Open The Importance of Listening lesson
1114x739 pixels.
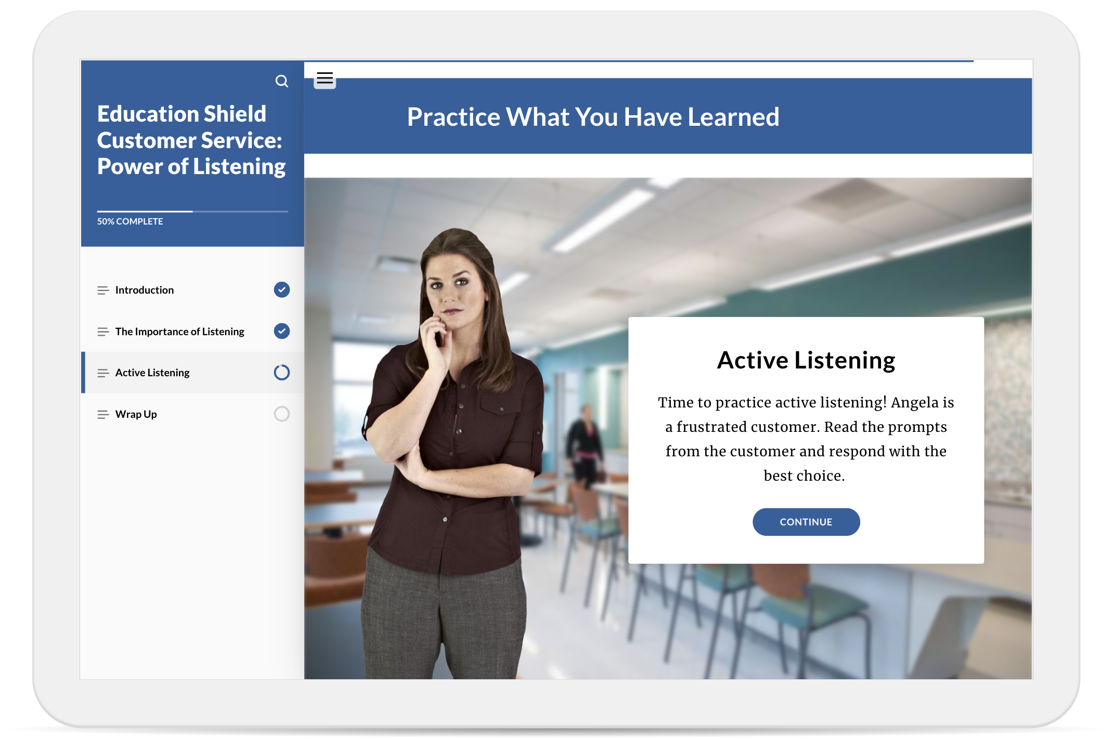coord(179,332)
